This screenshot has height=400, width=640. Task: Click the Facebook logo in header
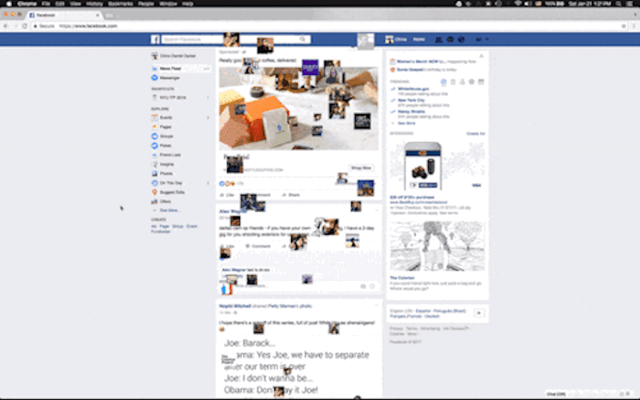(x=155, y=39)
